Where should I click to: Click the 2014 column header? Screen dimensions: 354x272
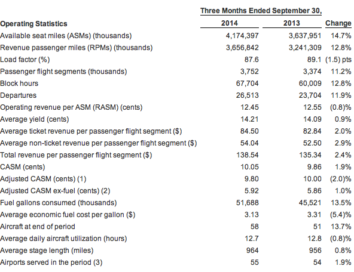coord(230,23)
